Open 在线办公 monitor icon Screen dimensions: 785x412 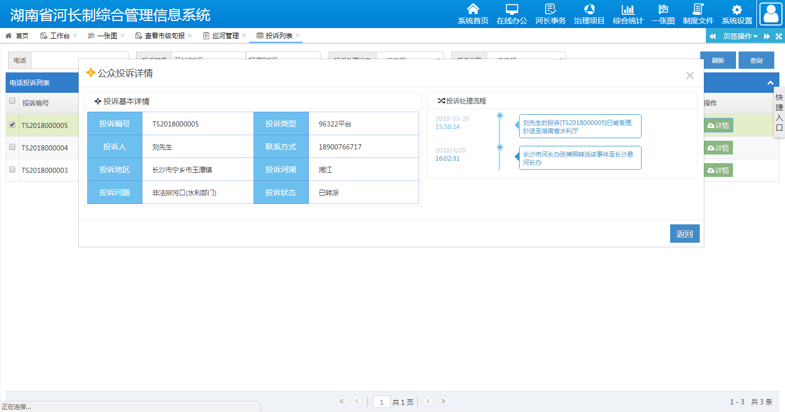512,9
